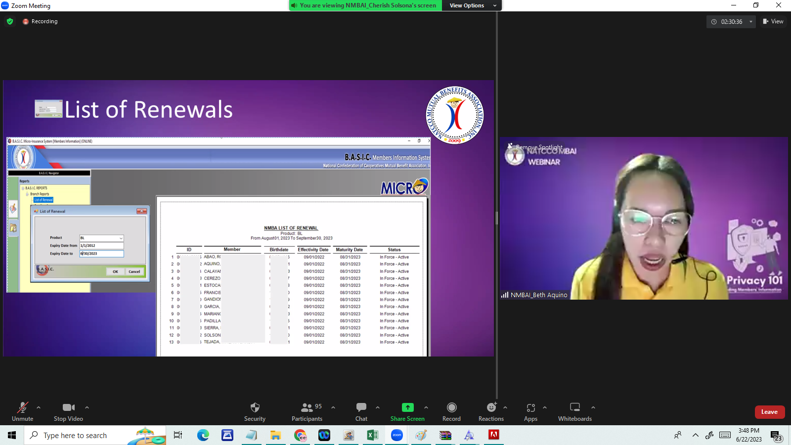Click the panel divider handle between share and video

tap(497, 218)
